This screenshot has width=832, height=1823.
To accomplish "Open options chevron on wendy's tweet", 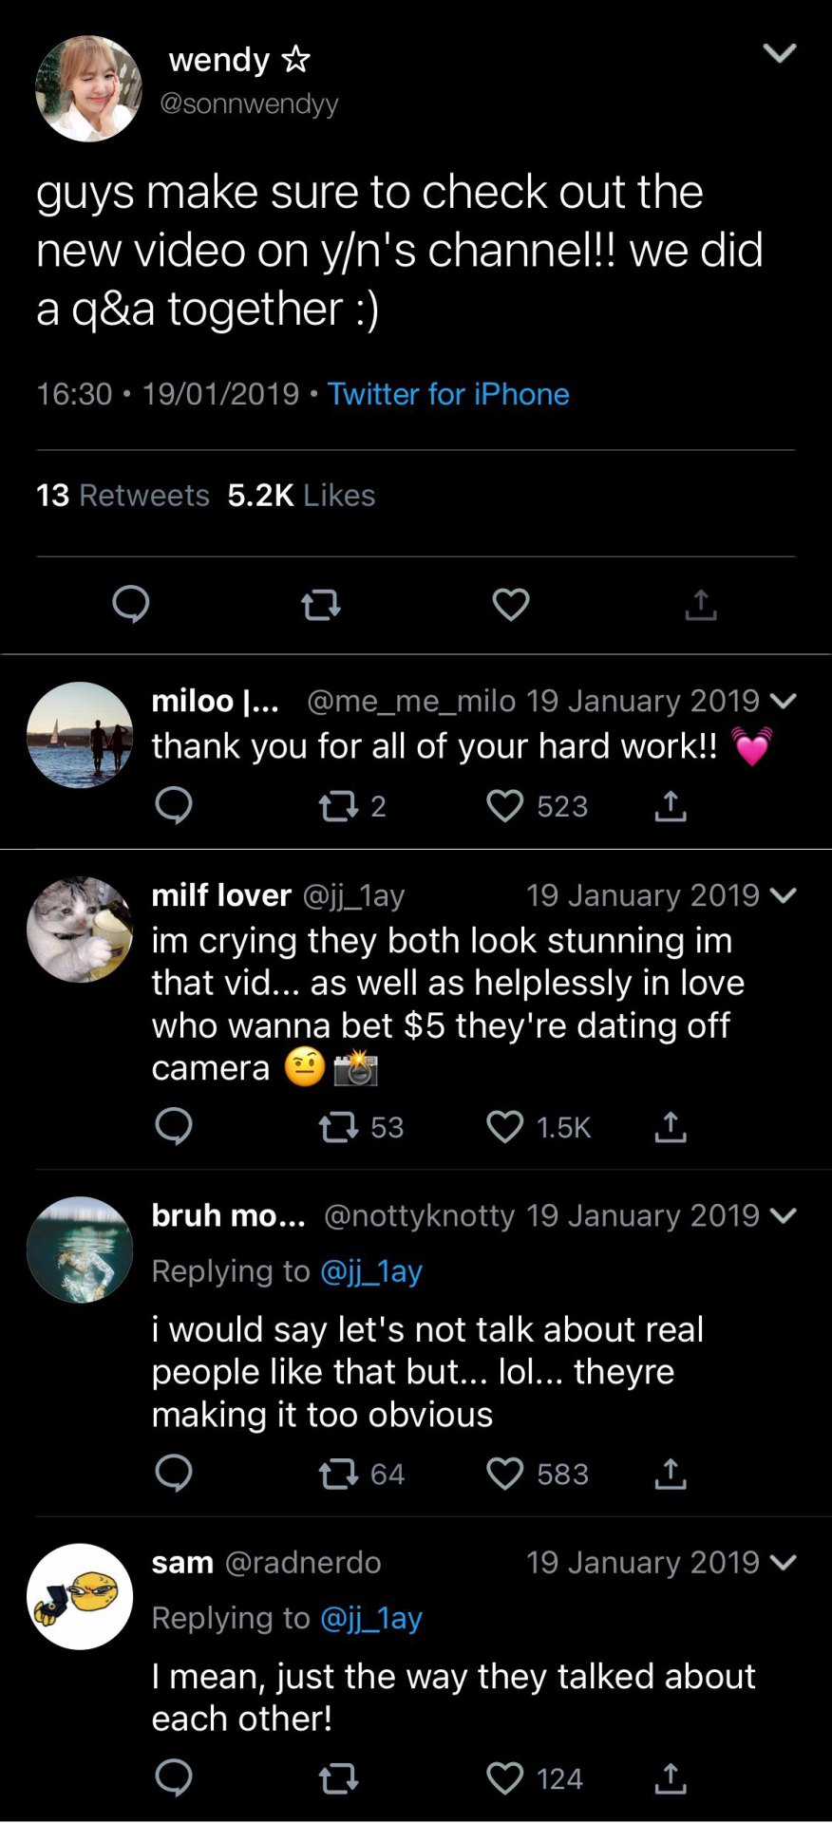I will coord(780,53).
